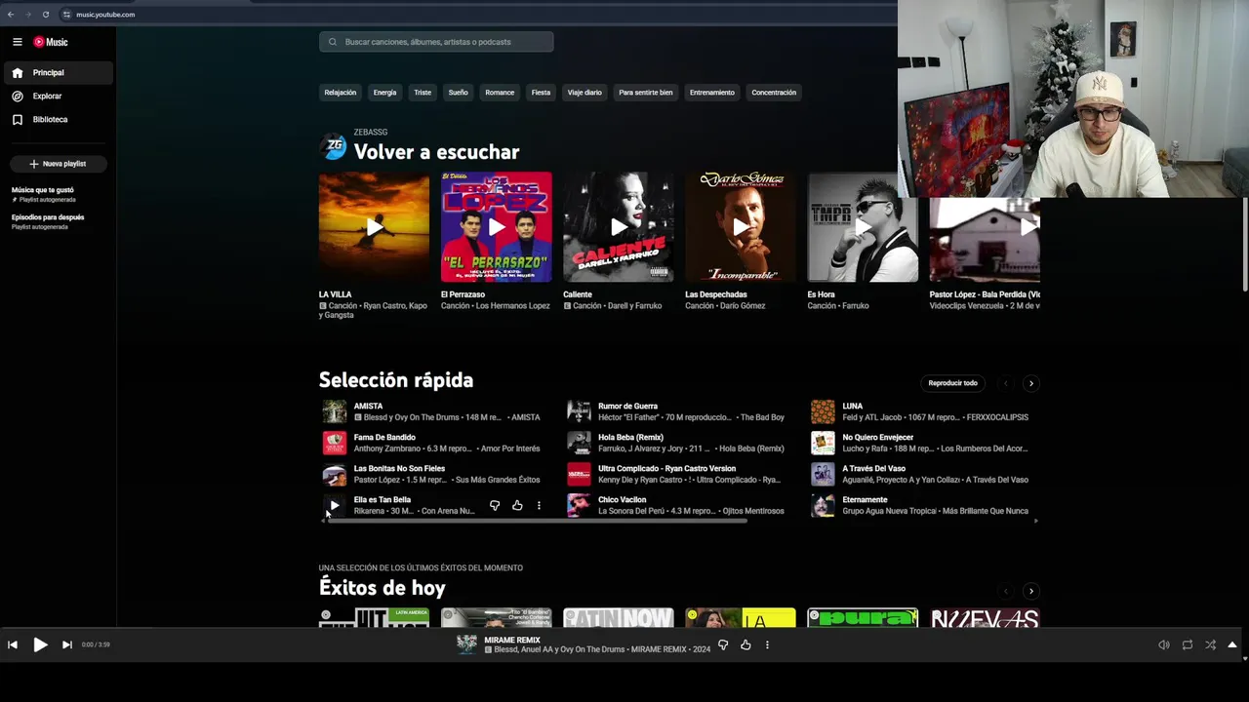The image size is (1249, 702).
Task: Reload the browser page
Action: click(45, 15)
